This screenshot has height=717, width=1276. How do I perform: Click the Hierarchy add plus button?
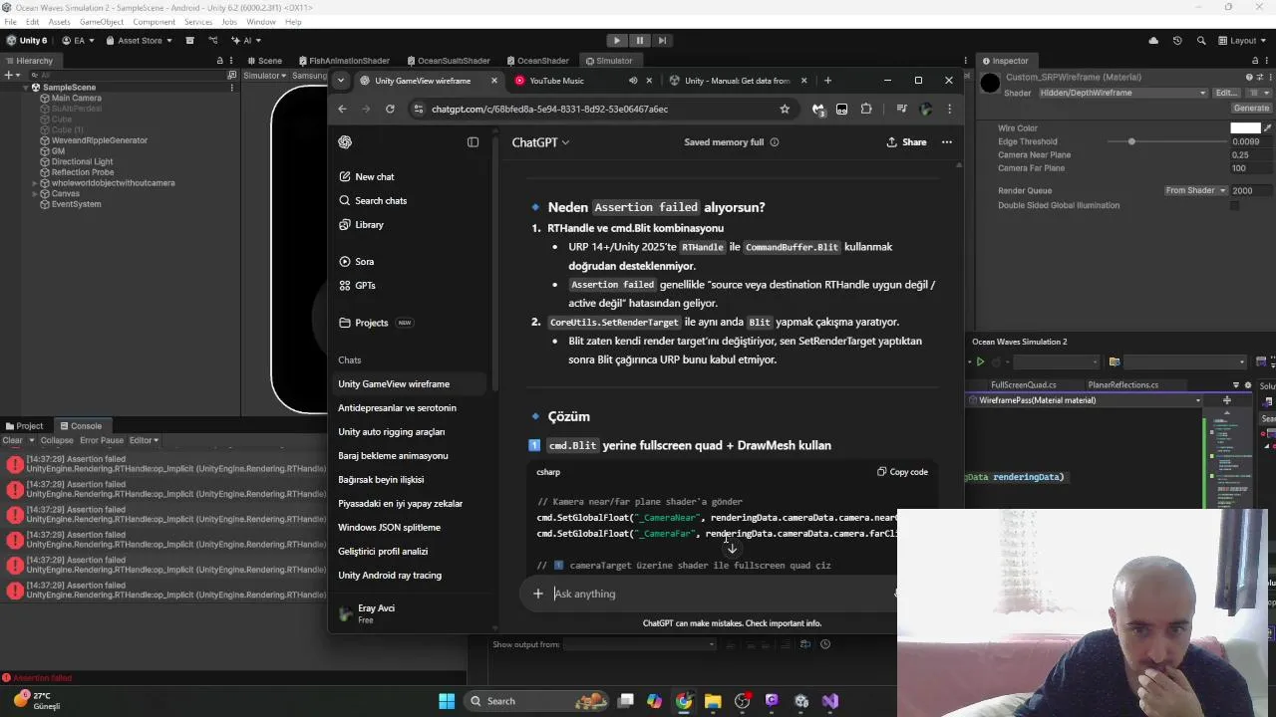(x=10, y=75)
